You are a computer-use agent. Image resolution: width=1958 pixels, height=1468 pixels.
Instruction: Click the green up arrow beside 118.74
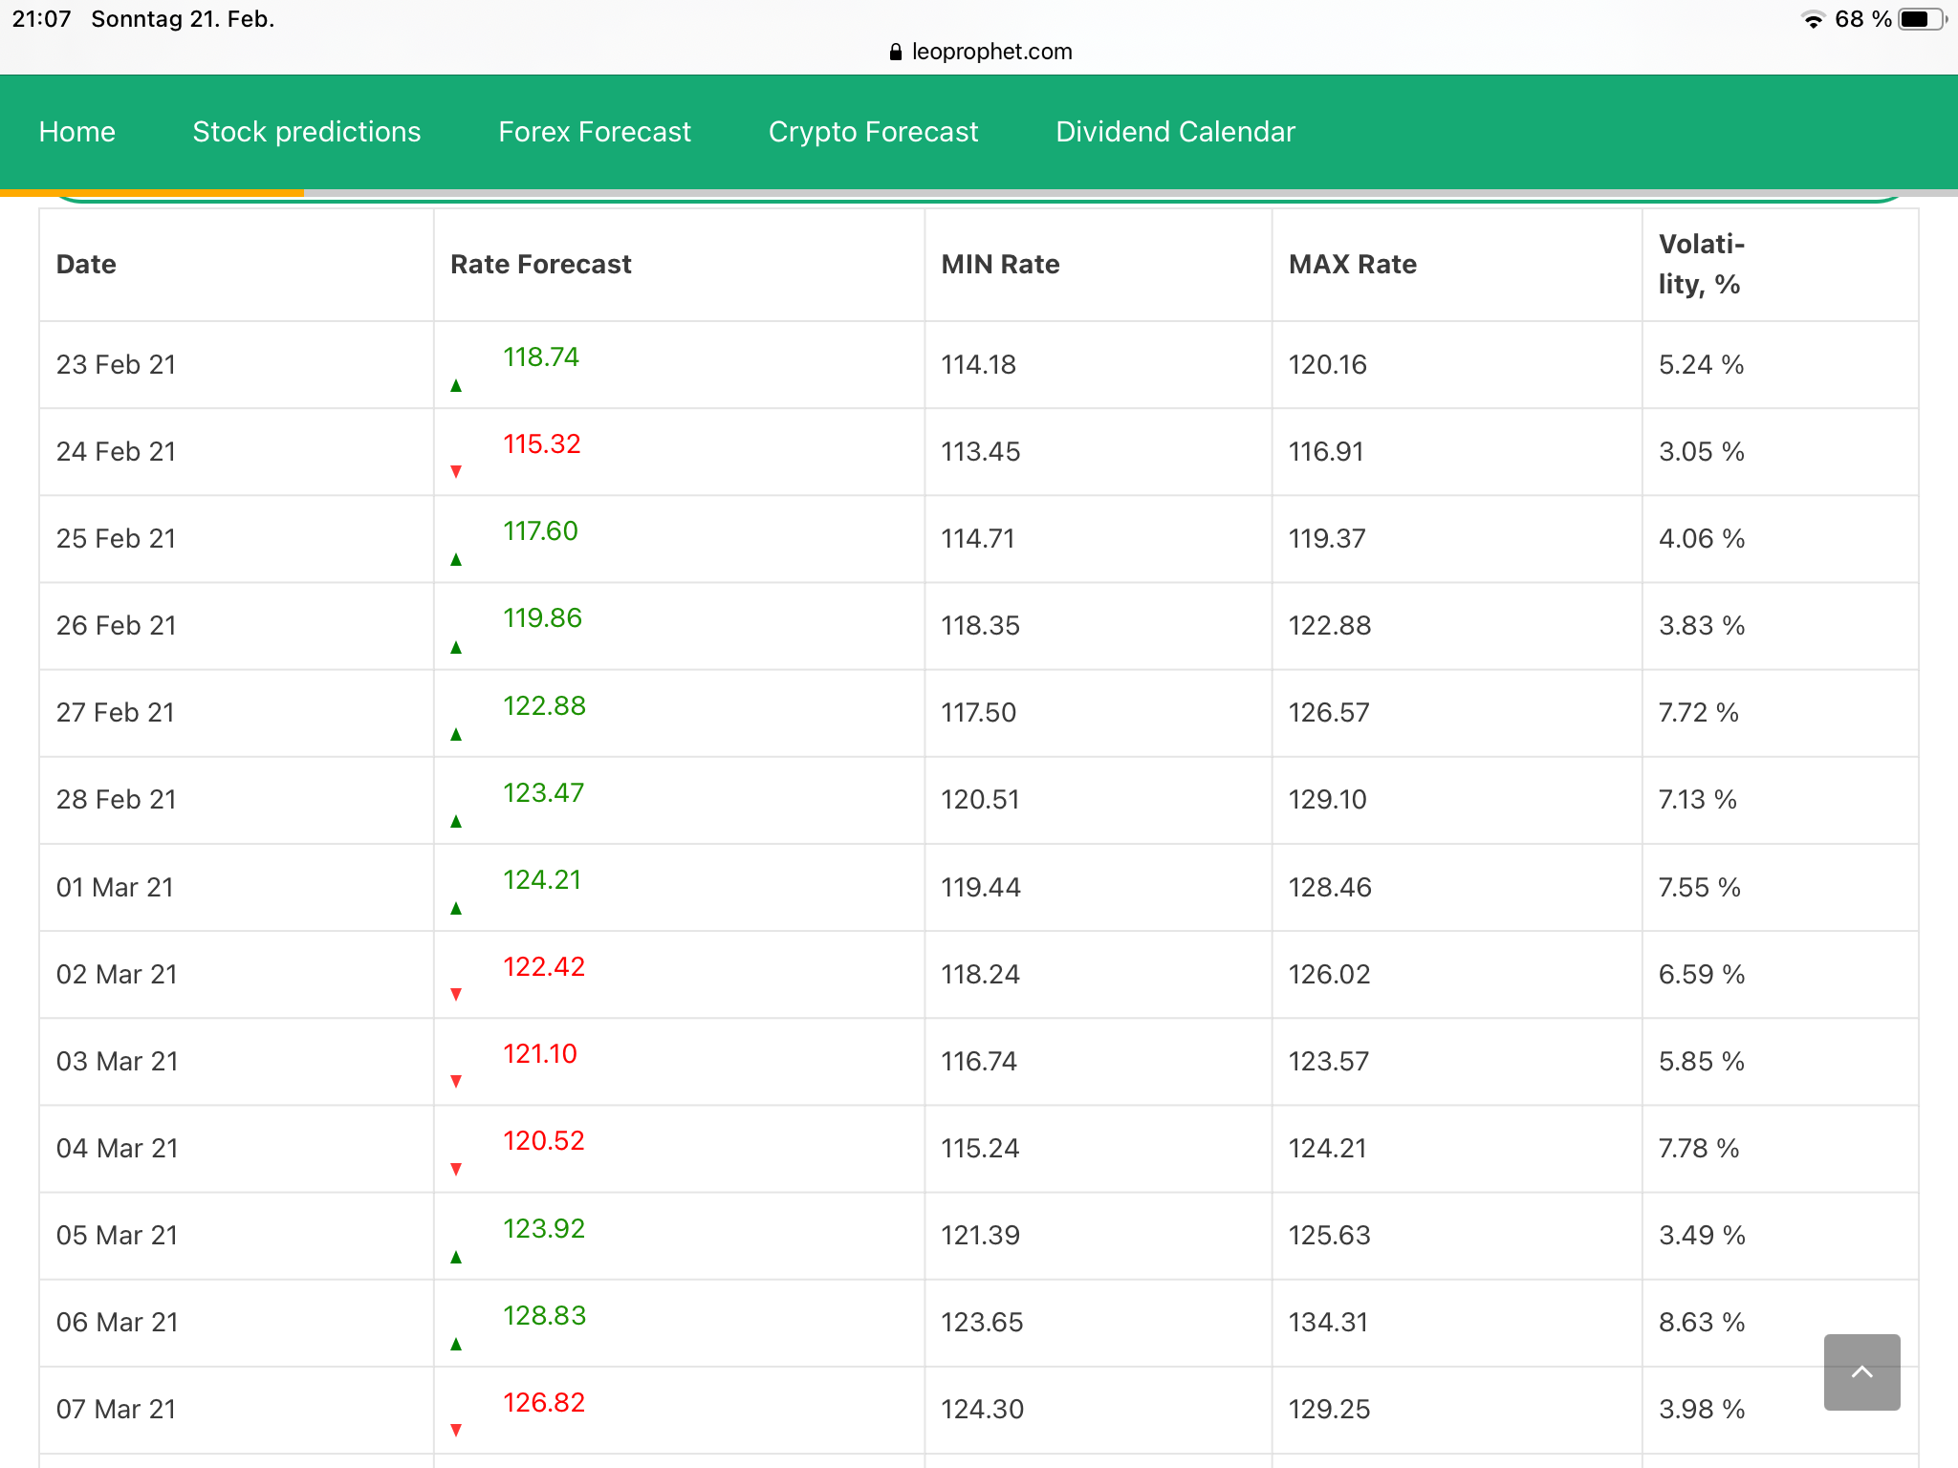click(x=456, y=385)
